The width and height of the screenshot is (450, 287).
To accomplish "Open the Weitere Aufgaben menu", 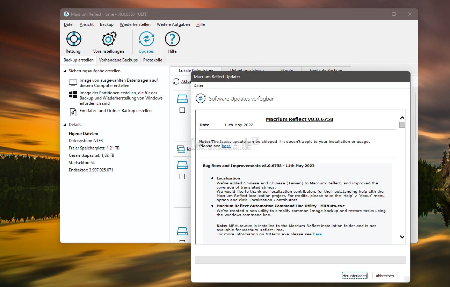I will click(x=173, y=24).
